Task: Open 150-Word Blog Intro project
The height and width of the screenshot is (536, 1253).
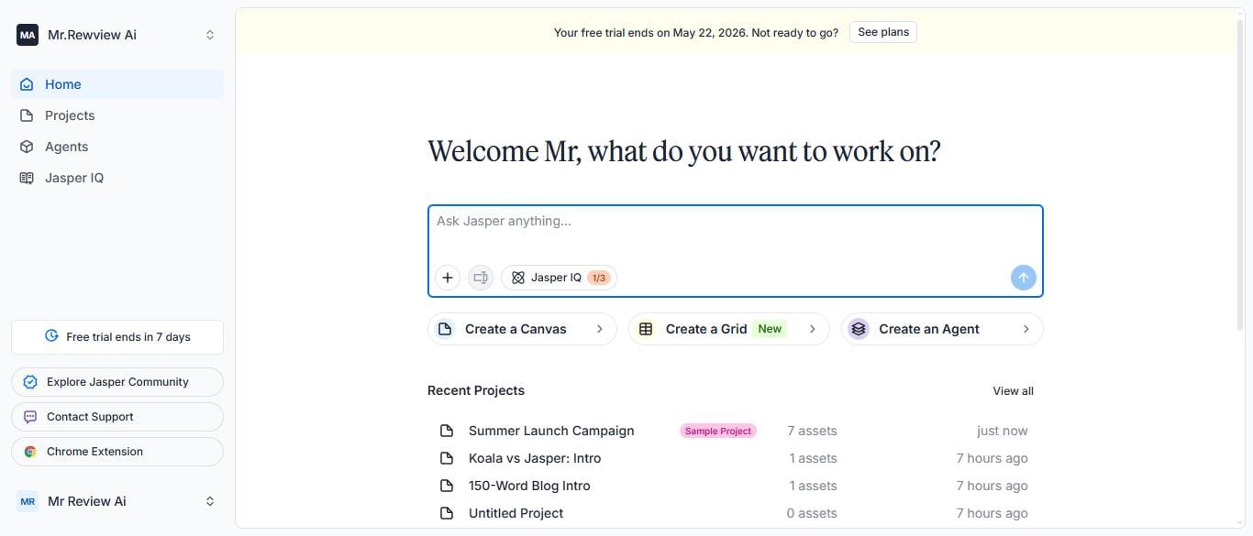Action: click(x=529, y=486)
